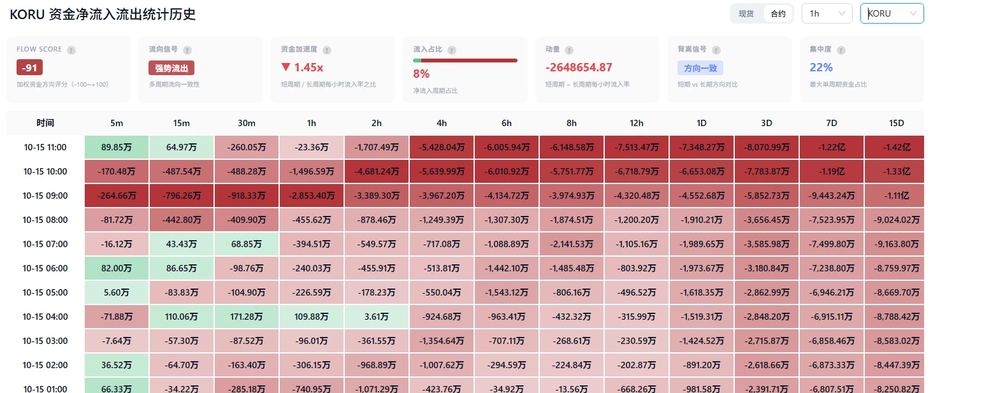Screen dimensions: 984x393
Task: Click the 22% concentration value
Action: pyautogui.click(x=821, y=68)
